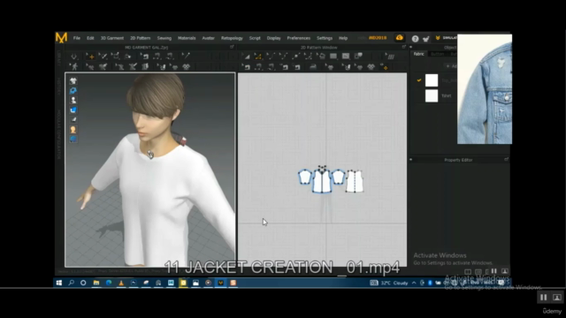
Task: Toggle the blue second display icon in 3D view
Action: 73,90
